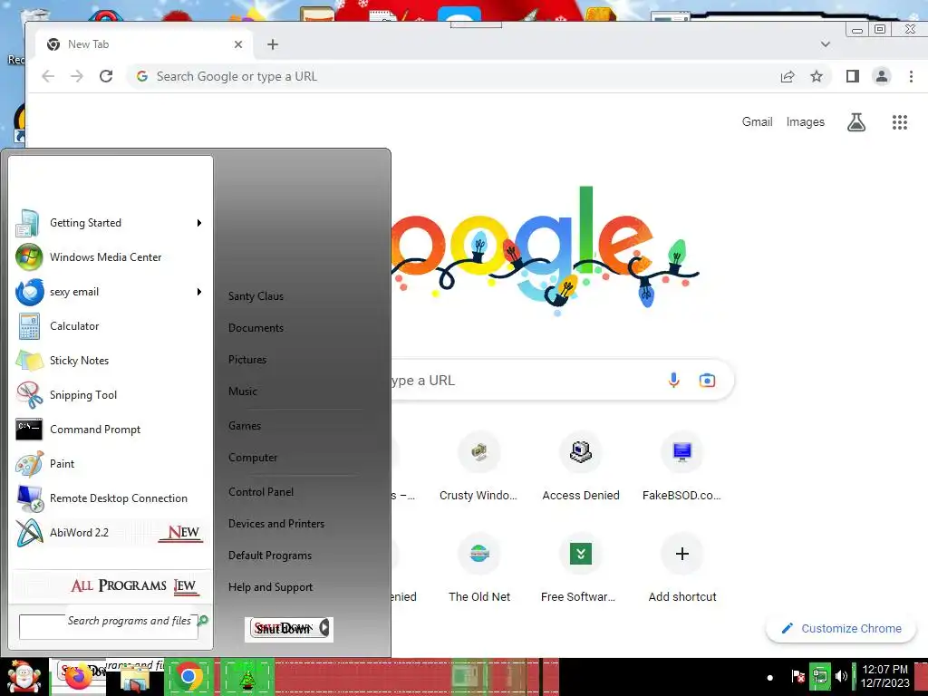Open Access Denied shortcut
The image size is (928, 696).
tap(581, 467)
